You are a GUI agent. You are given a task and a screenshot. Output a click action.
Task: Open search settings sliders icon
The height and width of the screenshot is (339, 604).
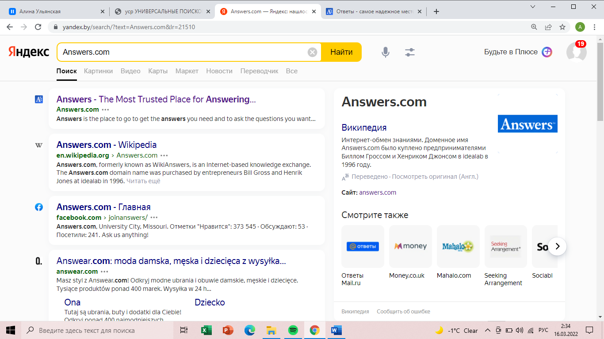click(410, 52)
